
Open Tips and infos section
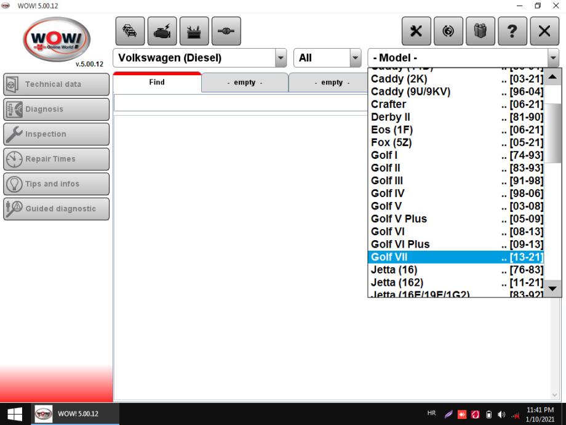pos(57,184)
